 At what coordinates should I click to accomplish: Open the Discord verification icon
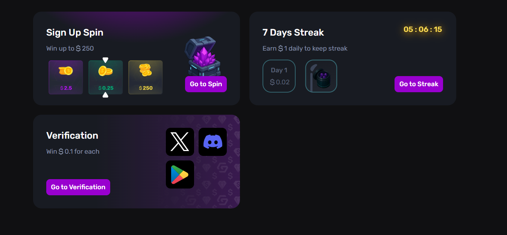click(x=213, y=142)
